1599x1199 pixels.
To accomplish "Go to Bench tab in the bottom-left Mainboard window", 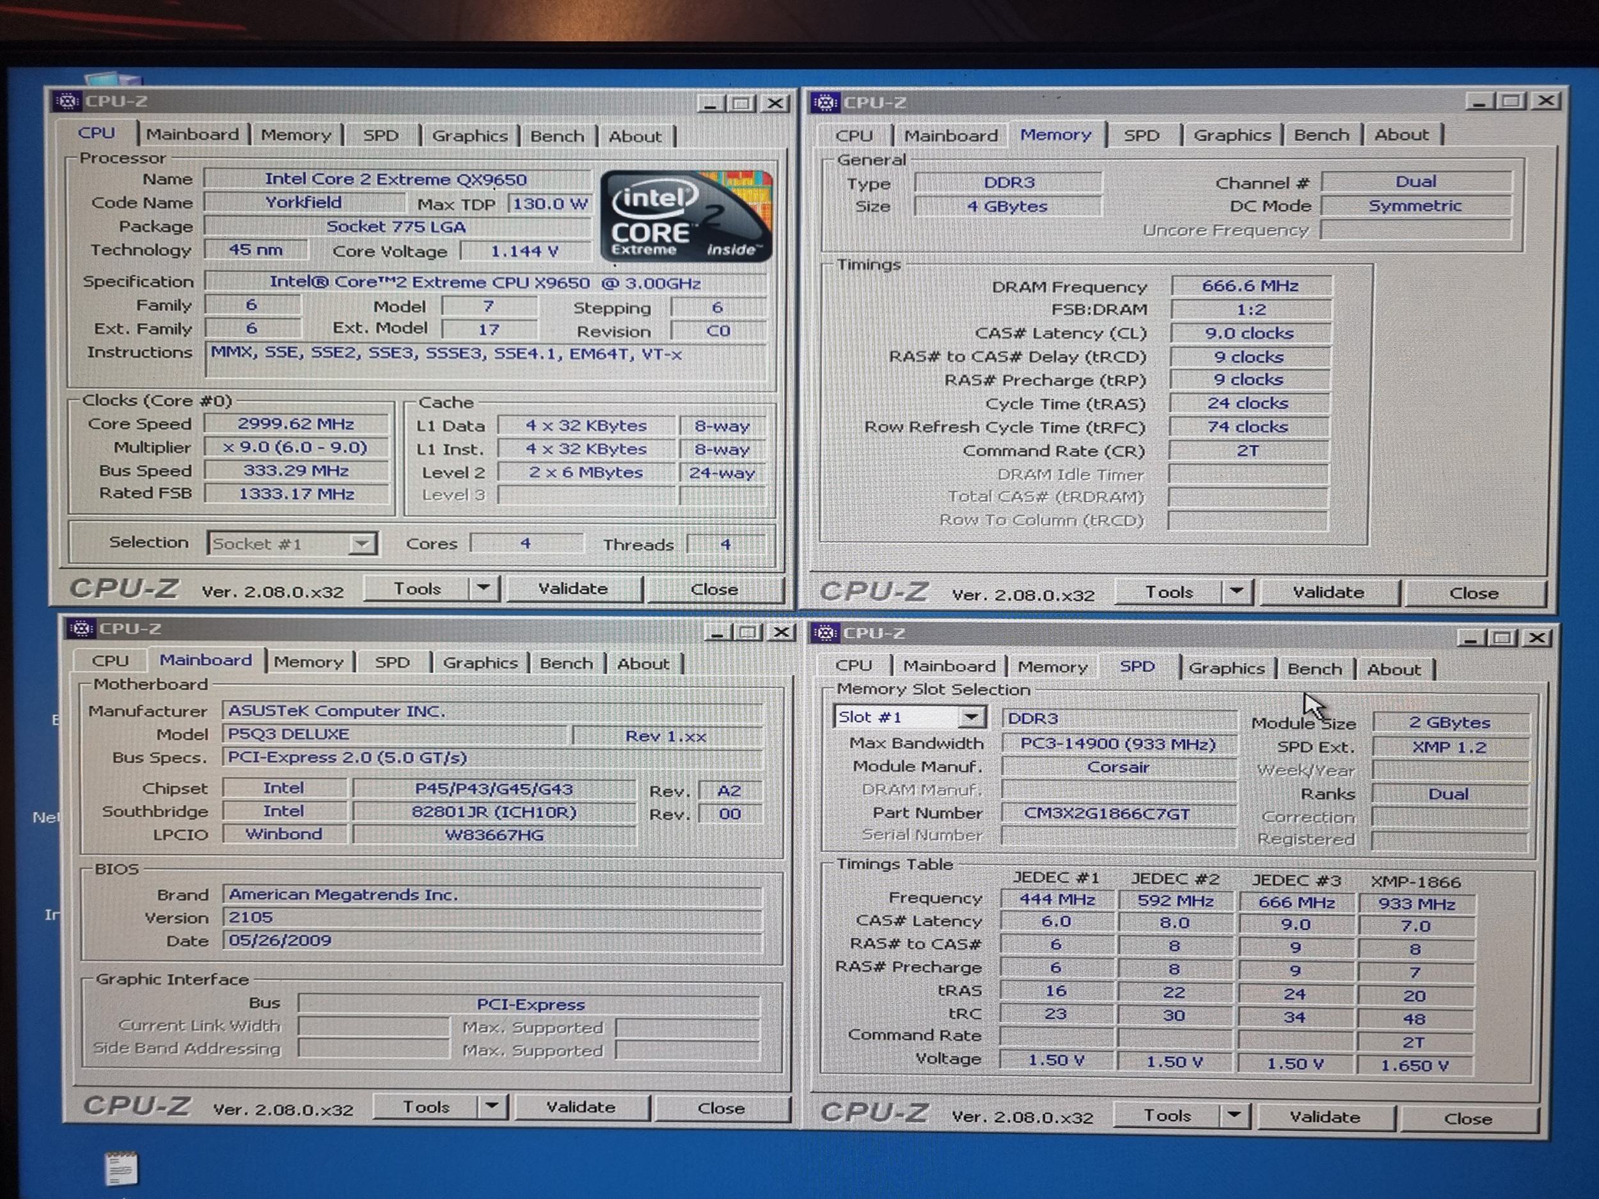I will pyautogui.click(x=566, y=664).
